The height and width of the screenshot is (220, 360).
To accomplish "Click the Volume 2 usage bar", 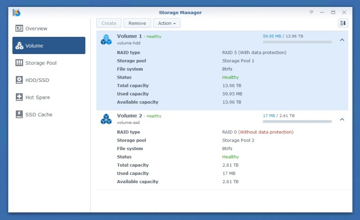I will [x=297, y=121].
